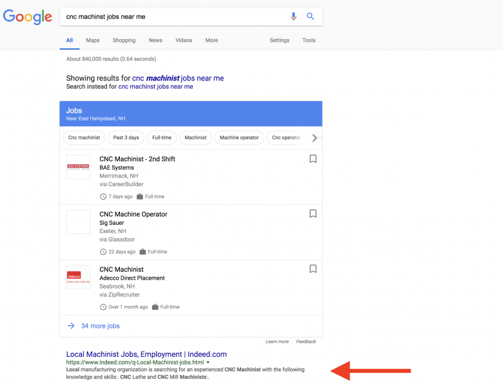
Task: Bookmark the Sig Sauer CNC Machine Operator job
Action: coord(313,214)
